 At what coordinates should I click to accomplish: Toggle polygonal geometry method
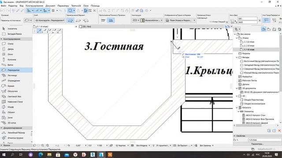pos(70,21)
